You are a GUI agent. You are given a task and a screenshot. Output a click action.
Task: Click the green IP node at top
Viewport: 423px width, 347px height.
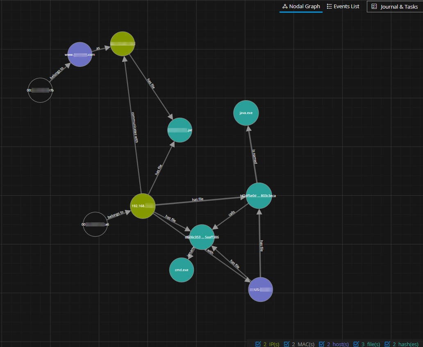click(123, 43)
